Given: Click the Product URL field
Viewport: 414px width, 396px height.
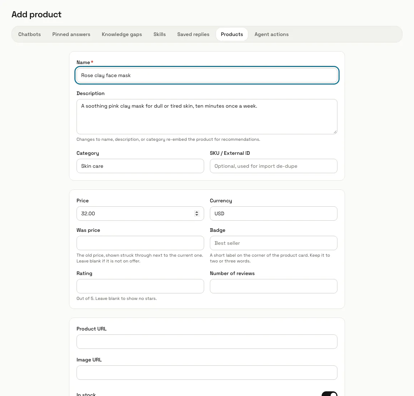Looking at the screenshot, I should click(207, 342).
